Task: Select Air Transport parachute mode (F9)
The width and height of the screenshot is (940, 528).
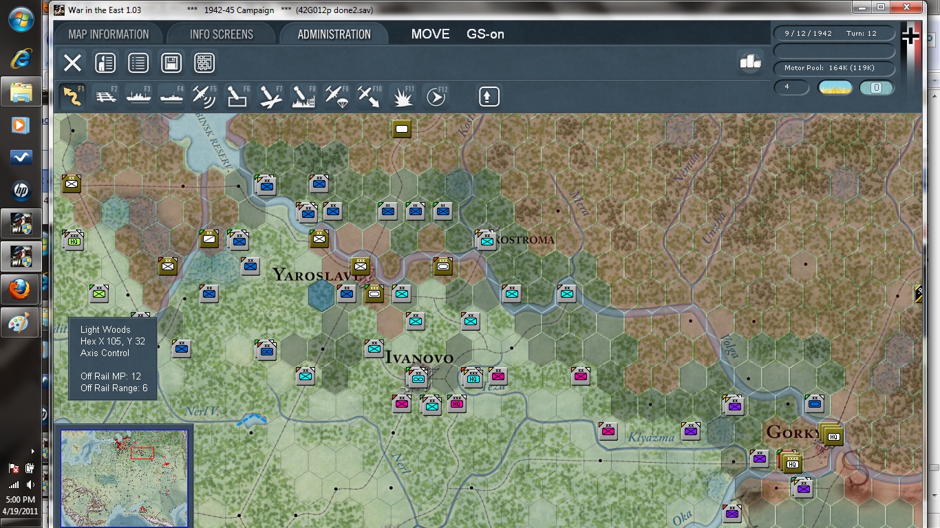Action: [337, 96]
